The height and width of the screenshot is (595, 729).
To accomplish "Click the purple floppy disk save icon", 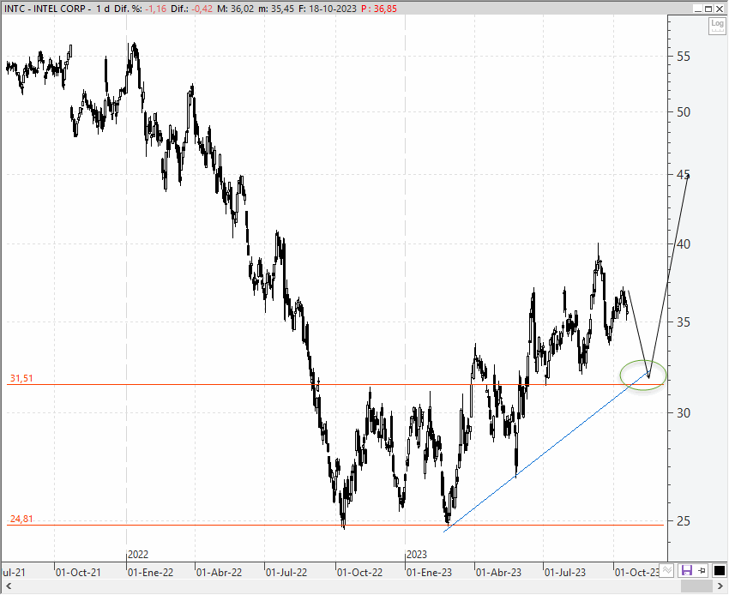I will tap(686, 570).
